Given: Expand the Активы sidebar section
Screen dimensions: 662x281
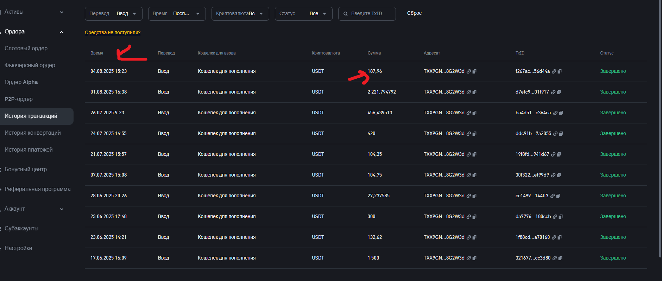Looking at the screenshot, I should tap(62, 12).
